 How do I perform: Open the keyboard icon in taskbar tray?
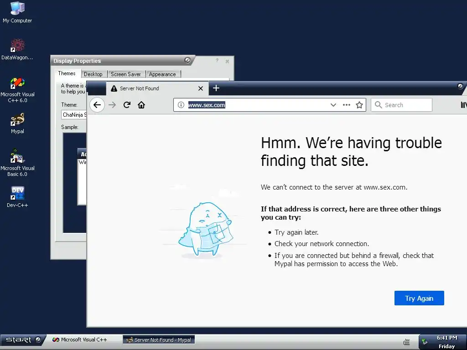tap(406, 342)
